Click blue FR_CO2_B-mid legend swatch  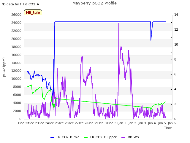[x=52, y=138]
